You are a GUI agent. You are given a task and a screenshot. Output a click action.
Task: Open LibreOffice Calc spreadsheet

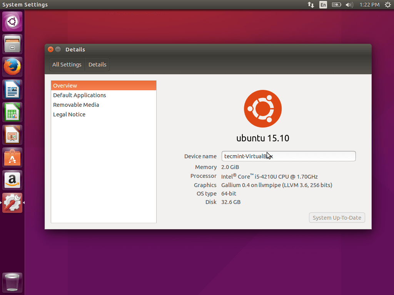click(12, 112)
